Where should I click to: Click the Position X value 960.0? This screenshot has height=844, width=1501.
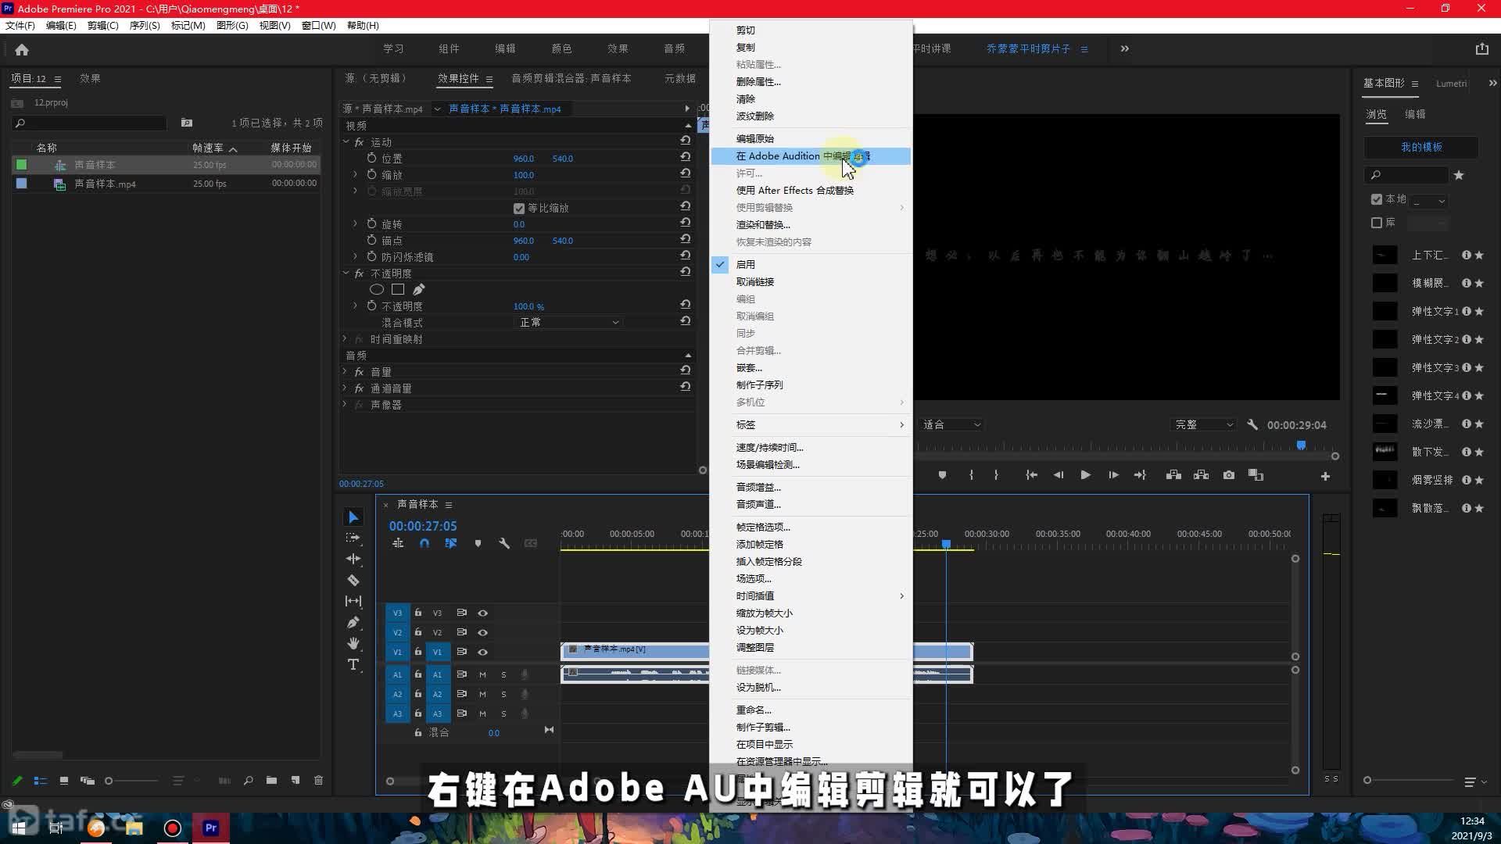pos(523,158)
